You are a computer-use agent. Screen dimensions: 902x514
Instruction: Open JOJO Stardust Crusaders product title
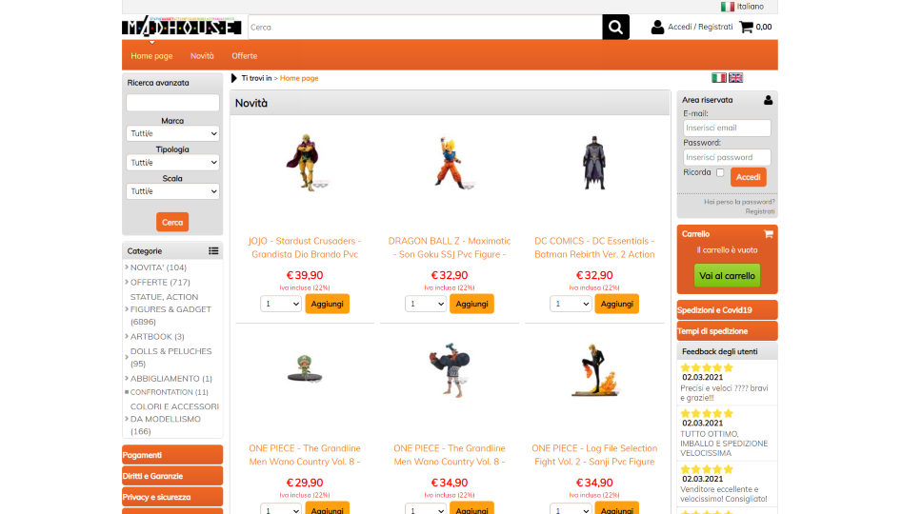tap(305, 247)
